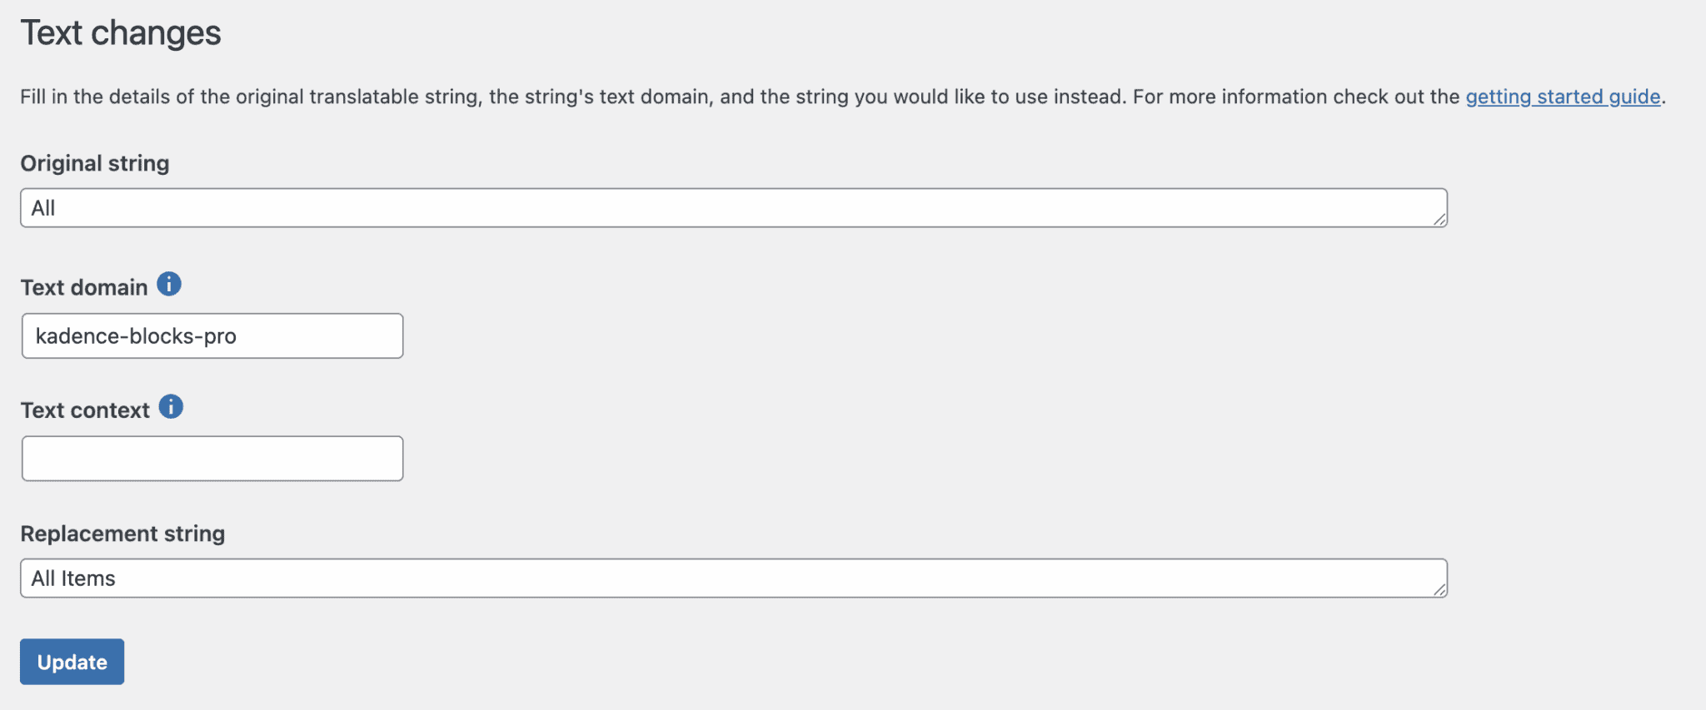Viewport: 1706px width, 710px height.
Task: Click the Text domain info icon
Action: pyautogui.click(x=170, y=284)
